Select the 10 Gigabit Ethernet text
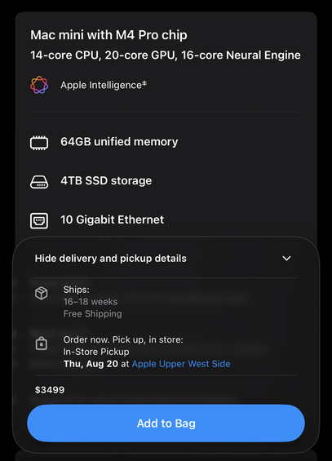The image size is (332, 461). pyautogui.click(x=113, y=219)
